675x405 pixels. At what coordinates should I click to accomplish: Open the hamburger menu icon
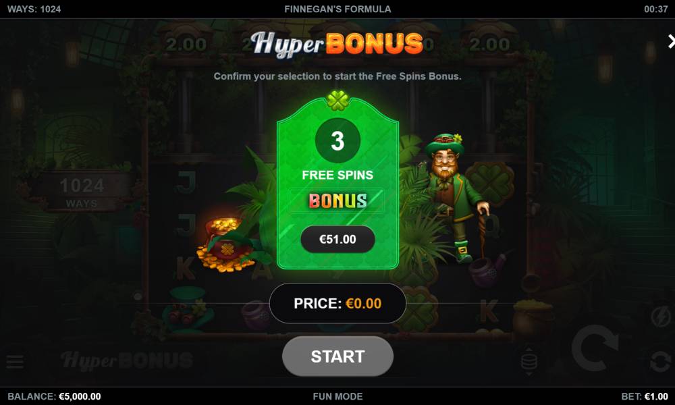(15, 362)
